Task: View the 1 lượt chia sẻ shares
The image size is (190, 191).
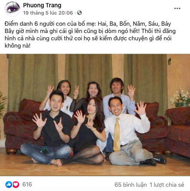Action: pyautogui.click(x=167, y=185)
